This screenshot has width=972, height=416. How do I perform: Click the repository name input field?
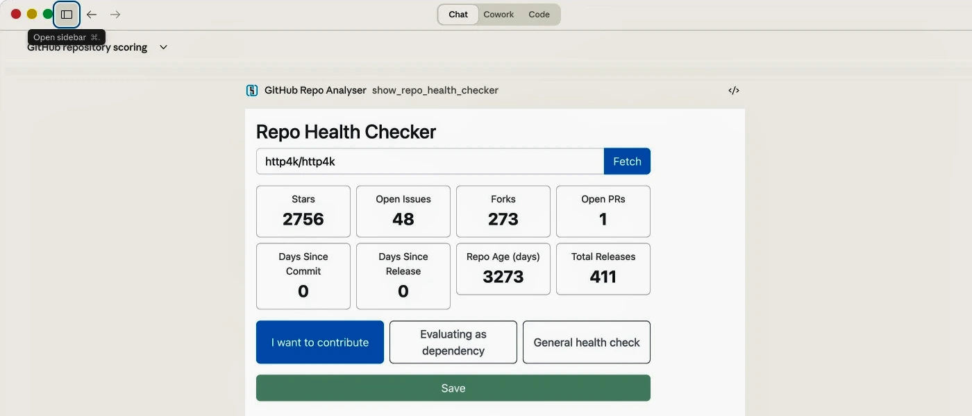coord(430,162)
